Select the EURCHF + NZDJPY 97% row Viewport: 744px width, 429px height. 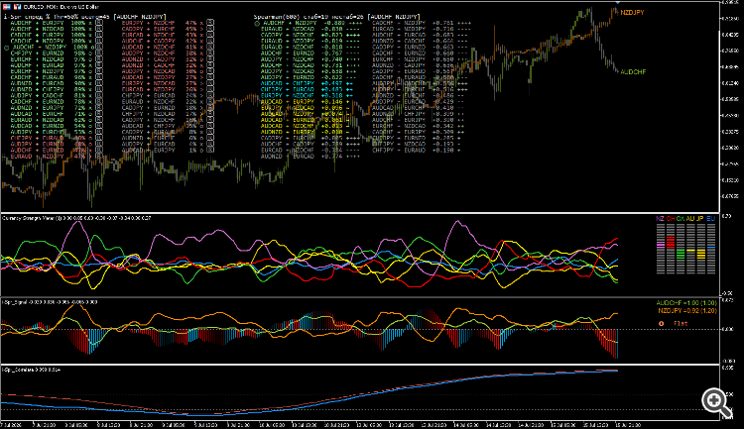pyautogui.click(x=50, y=71)
